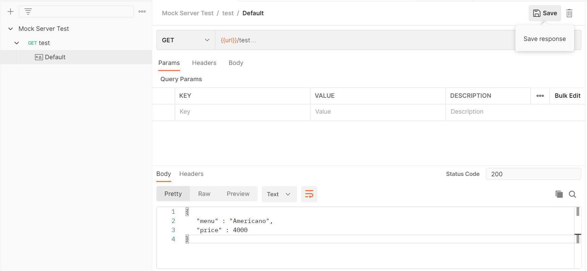Click the example icon beside Default

tap(39, 57)
